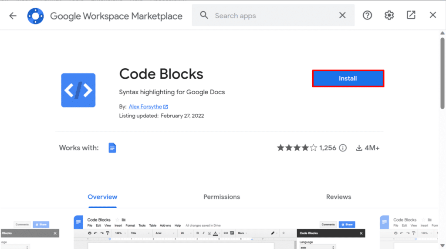Viewport: 446px width, 249px height.
Task: Click the 1,256 ratings count
Action: [x=328, y=148]
